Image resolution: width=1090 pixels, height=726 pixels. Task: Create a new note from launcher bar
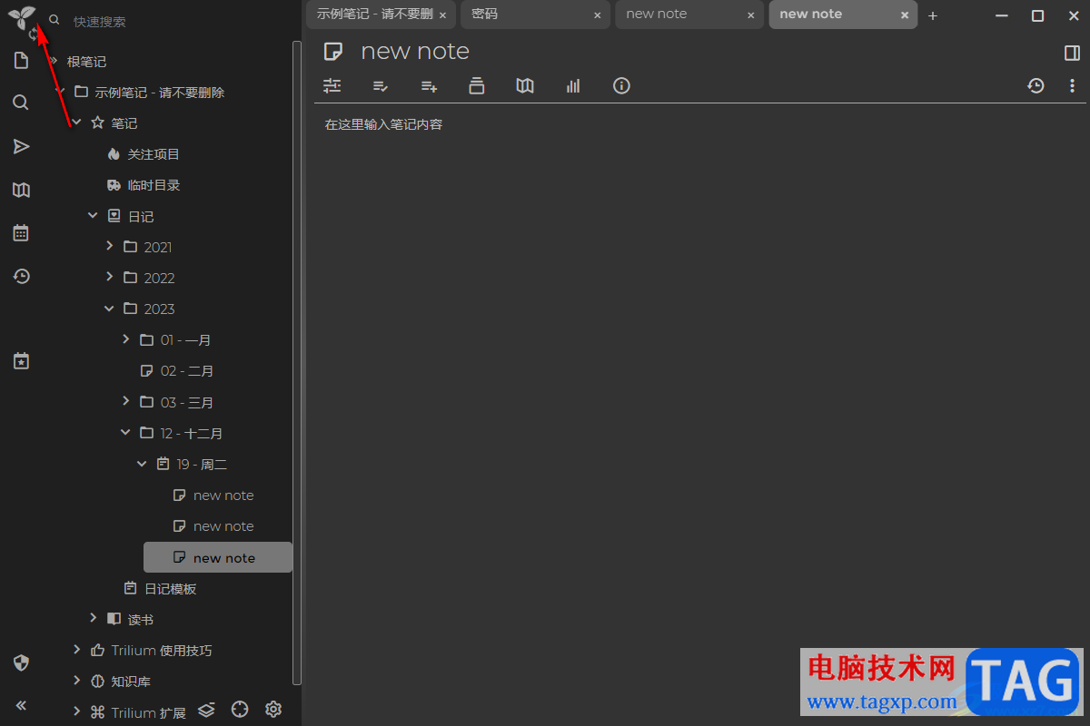21,61
